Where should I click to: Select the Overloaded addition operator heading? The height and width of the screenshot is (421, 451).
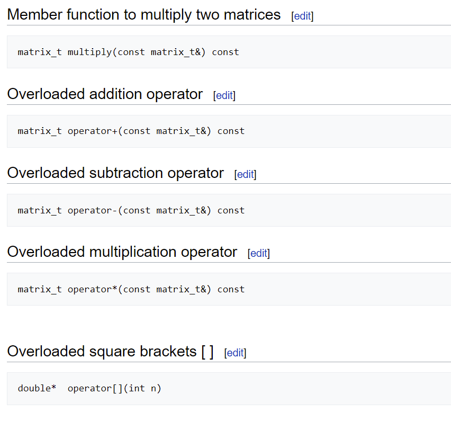click(104, 94)
